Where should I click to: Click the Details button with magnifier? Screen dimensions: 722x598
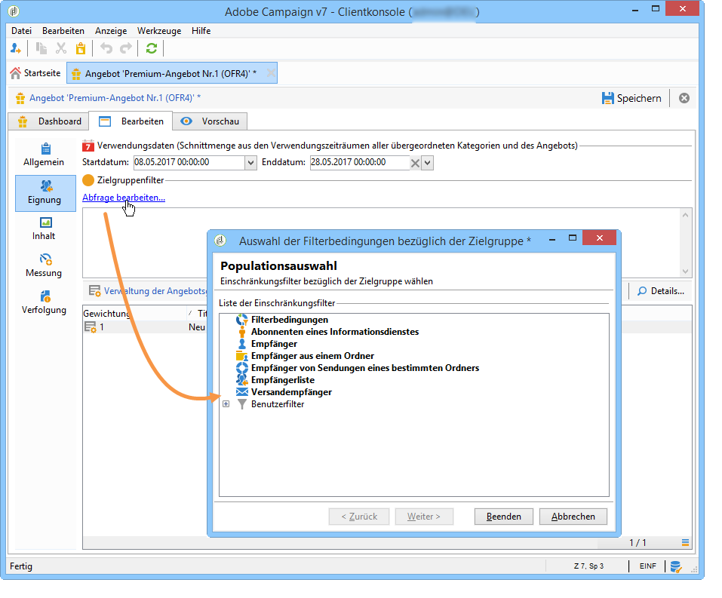coord(661,291)
